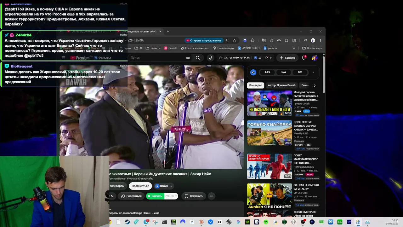Show more filter chips with right arrow
This screenshot has width=403, height=227.
coord(314,85)
